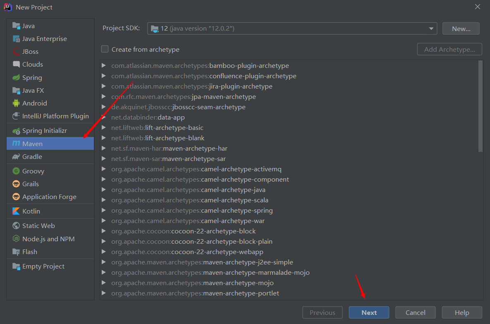The width and height of the screenshot is (490, 324).
Task: Click New... SDK button
Action: pyautogui.click(x=461, y=29)
